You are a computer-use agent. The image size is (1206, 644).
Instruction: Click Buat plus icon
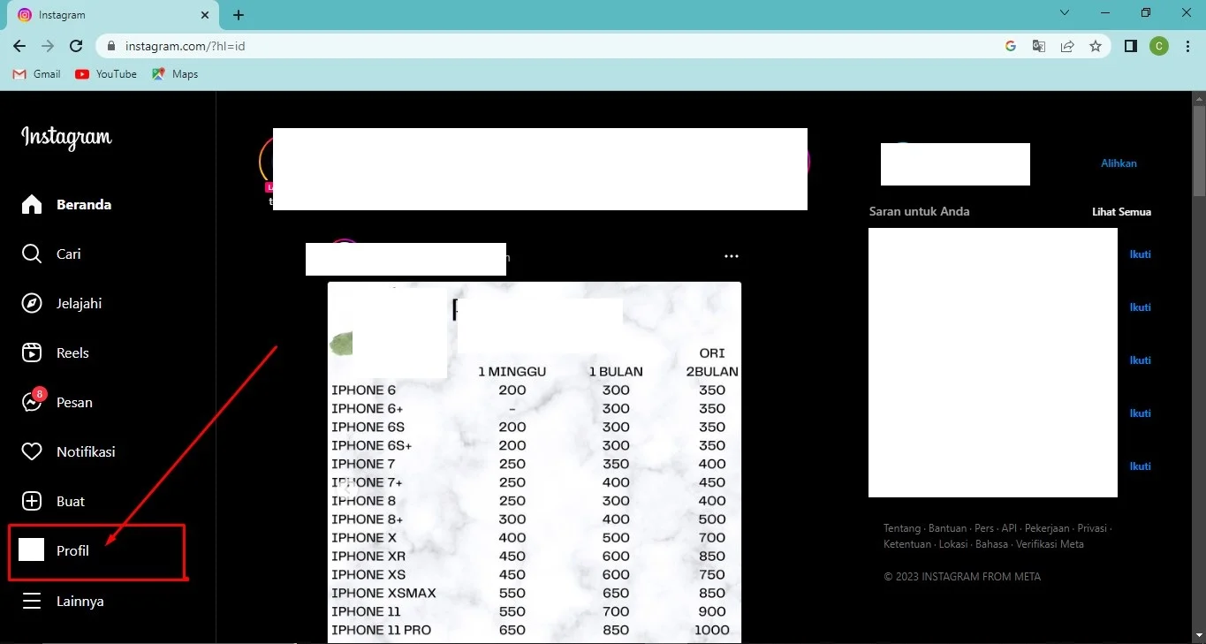32,502
